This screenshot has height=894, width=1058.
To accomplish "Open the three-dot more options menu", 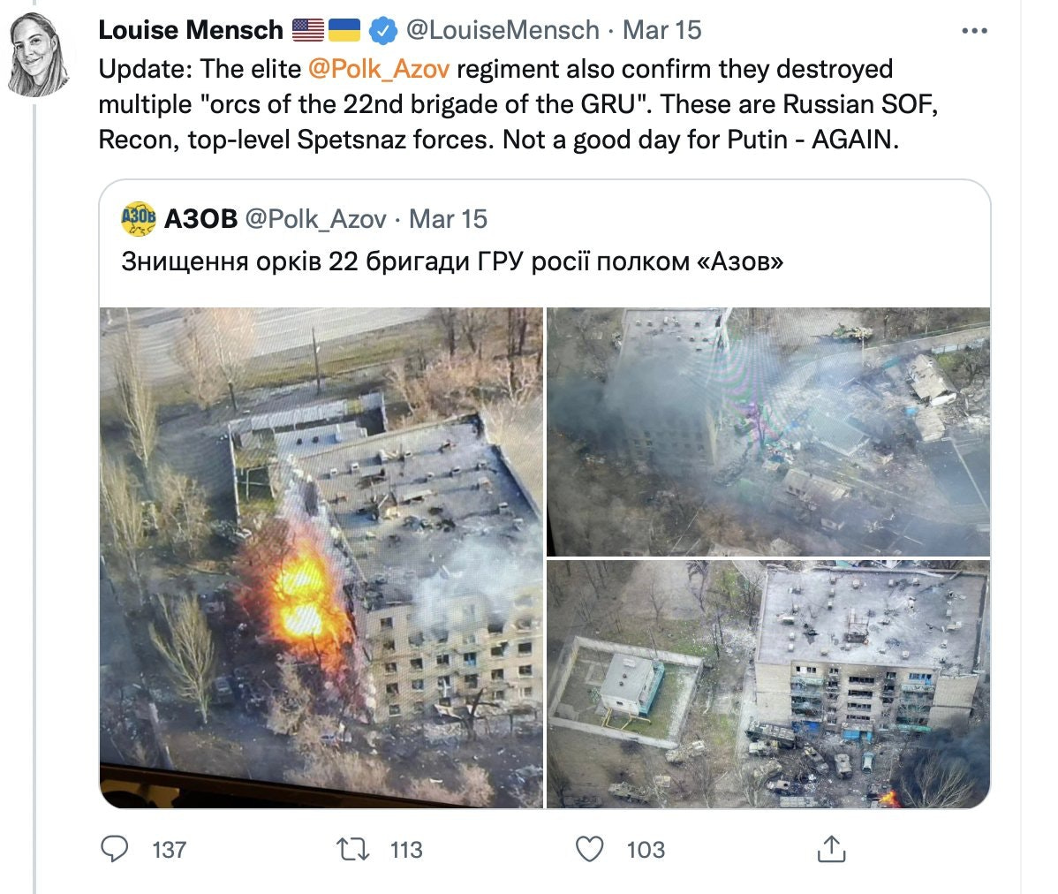I will coord(974,30).
